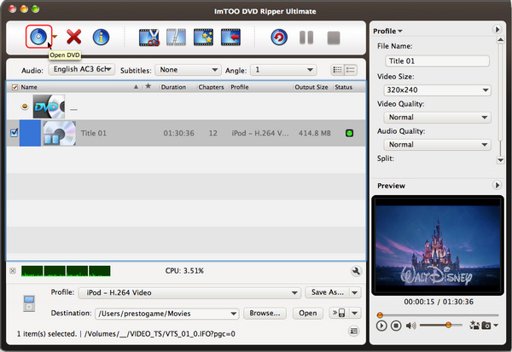Close the CPU graph with the X icon

[x=13, y=271]
